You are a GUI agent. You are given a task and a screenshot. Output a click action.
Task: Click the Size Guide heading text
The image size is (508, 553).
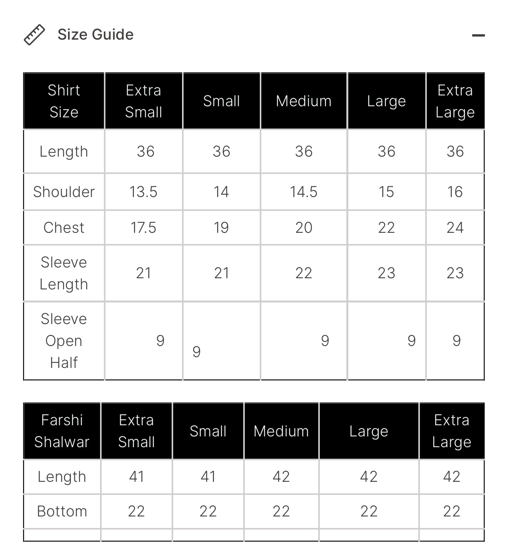(x=95, y=35)
